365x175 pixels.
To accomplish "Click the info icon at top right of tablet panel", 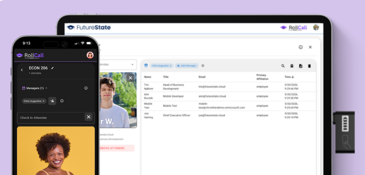I will tap(301, 47).
